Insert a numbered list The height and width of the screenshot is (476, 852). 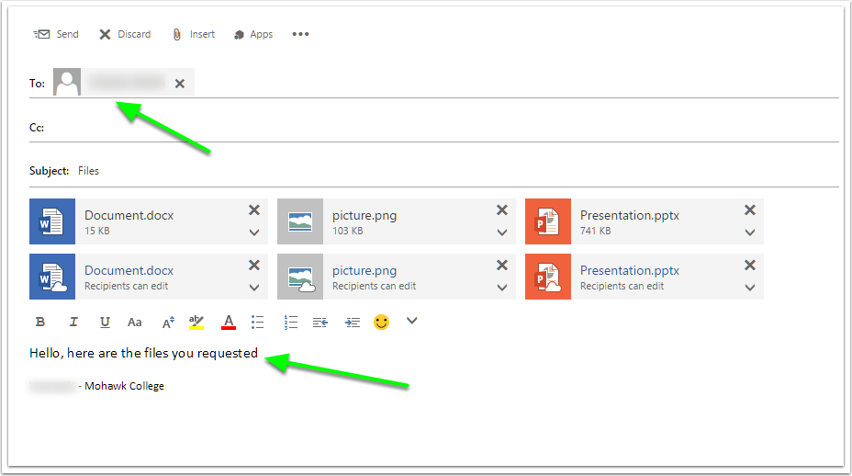(291, 323)
